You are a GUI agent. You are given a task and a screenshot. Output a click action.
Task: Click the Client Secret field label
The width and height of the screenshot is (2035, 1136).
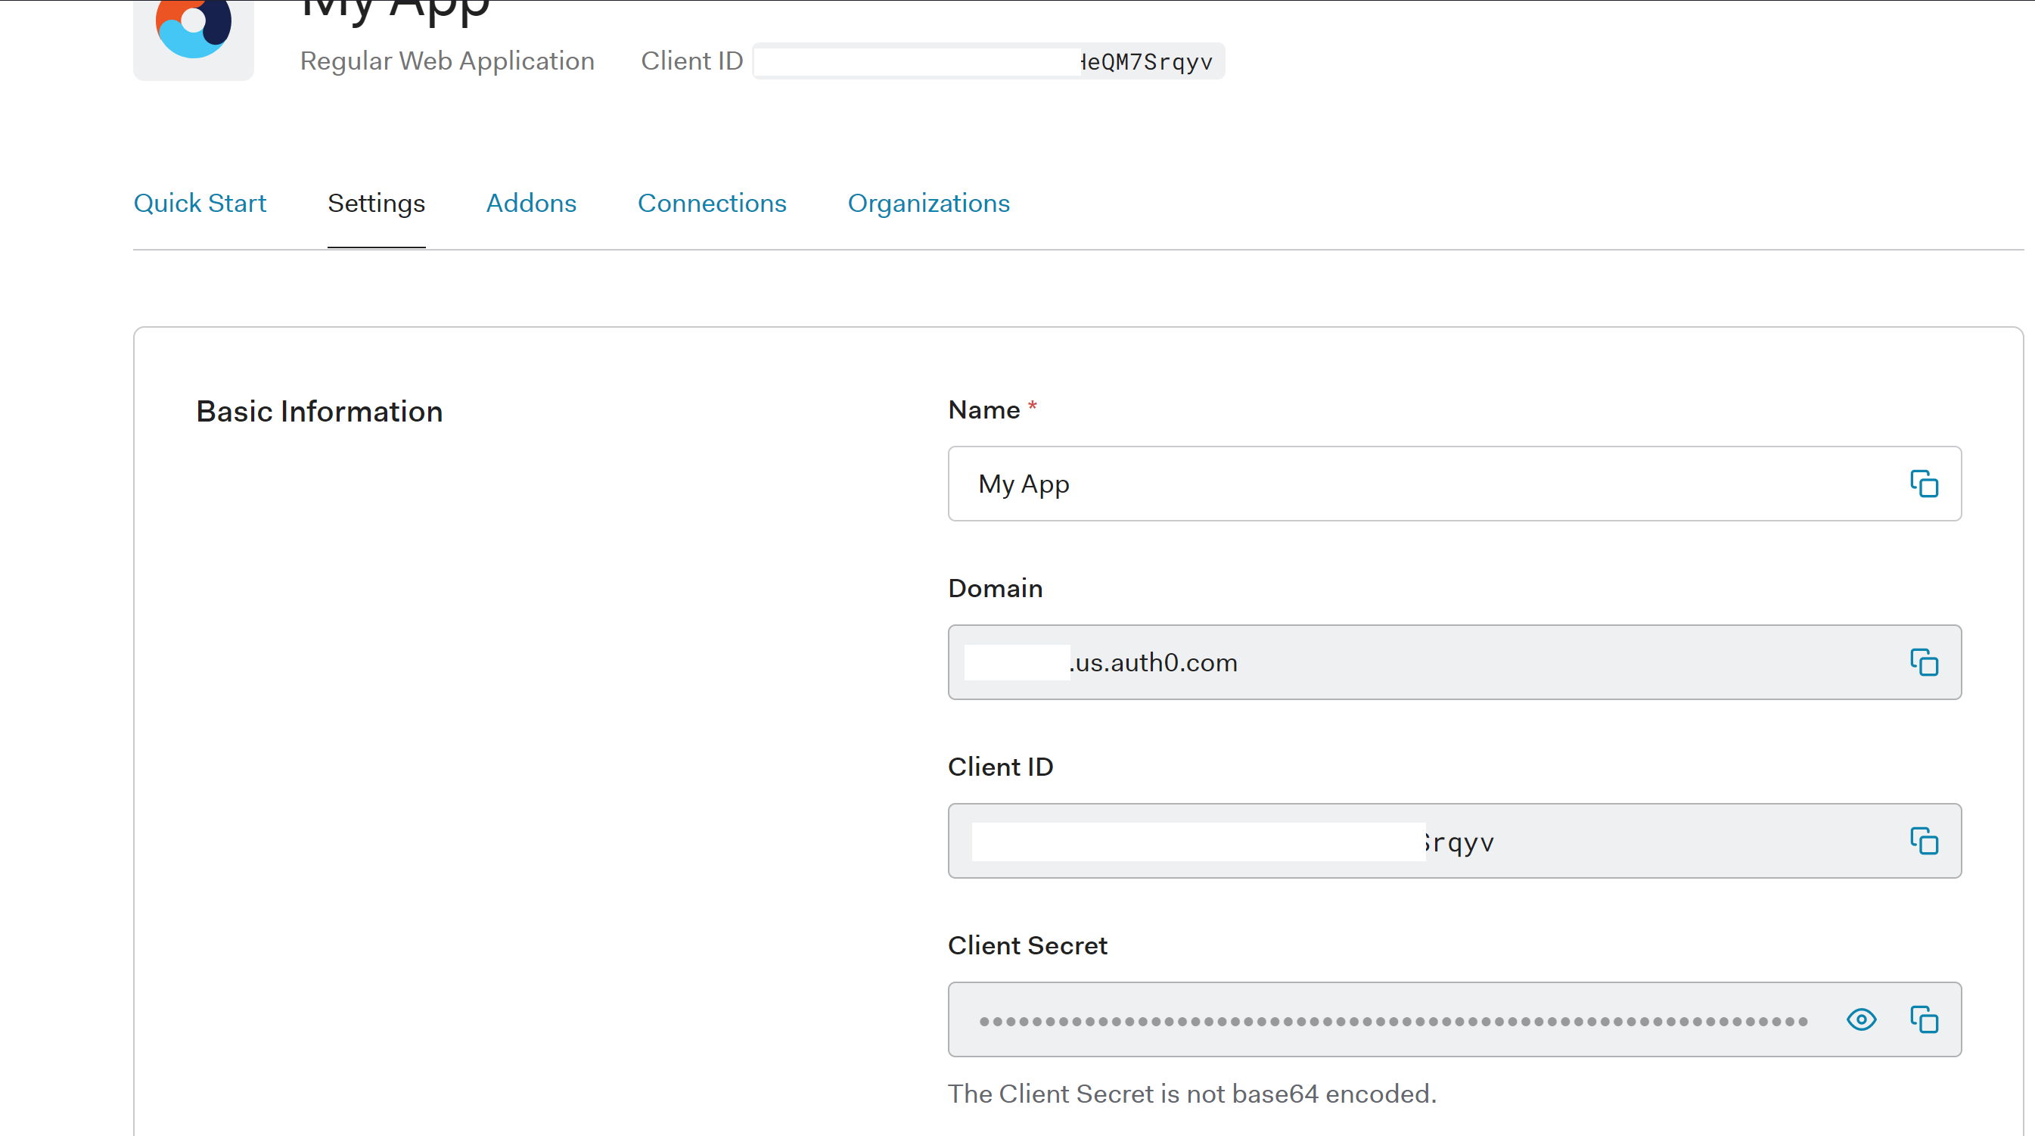[1027, 945]
